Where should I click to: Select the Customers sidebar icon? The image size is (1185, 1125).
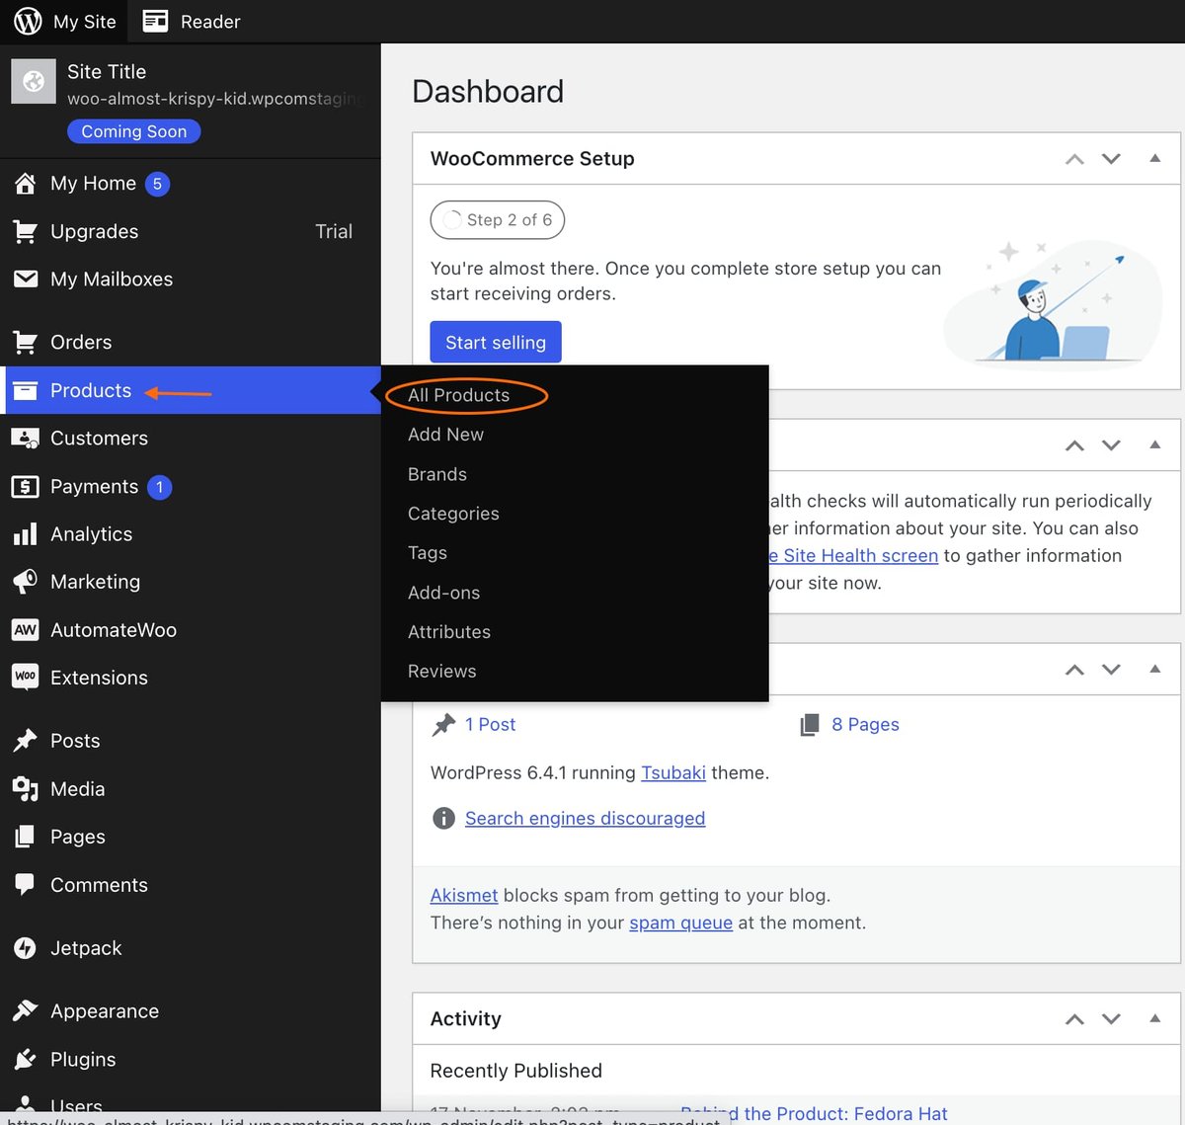[x=27, y=439]
